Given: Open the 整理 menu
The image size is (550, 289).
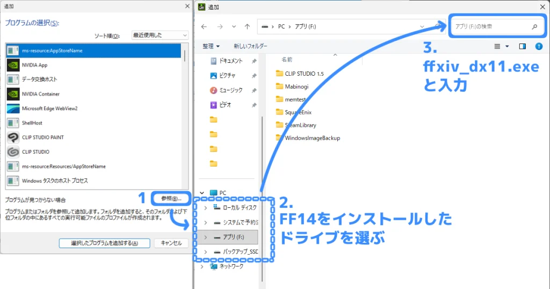Looking at the screenshot, I should pos(211,46).
